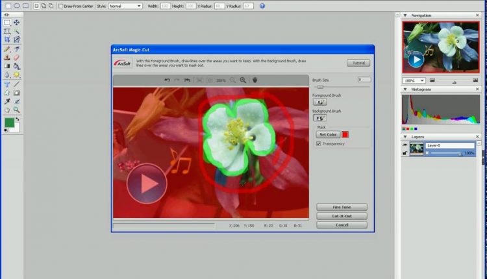
Task: Click the Width input field
Action: tap(166, 6)
